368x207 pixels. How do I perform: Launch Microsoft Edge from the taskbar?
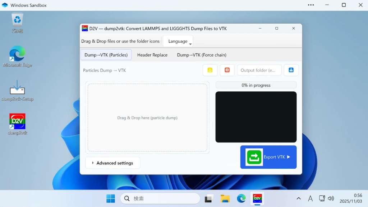pyautogui.click(x=241, y=198)
